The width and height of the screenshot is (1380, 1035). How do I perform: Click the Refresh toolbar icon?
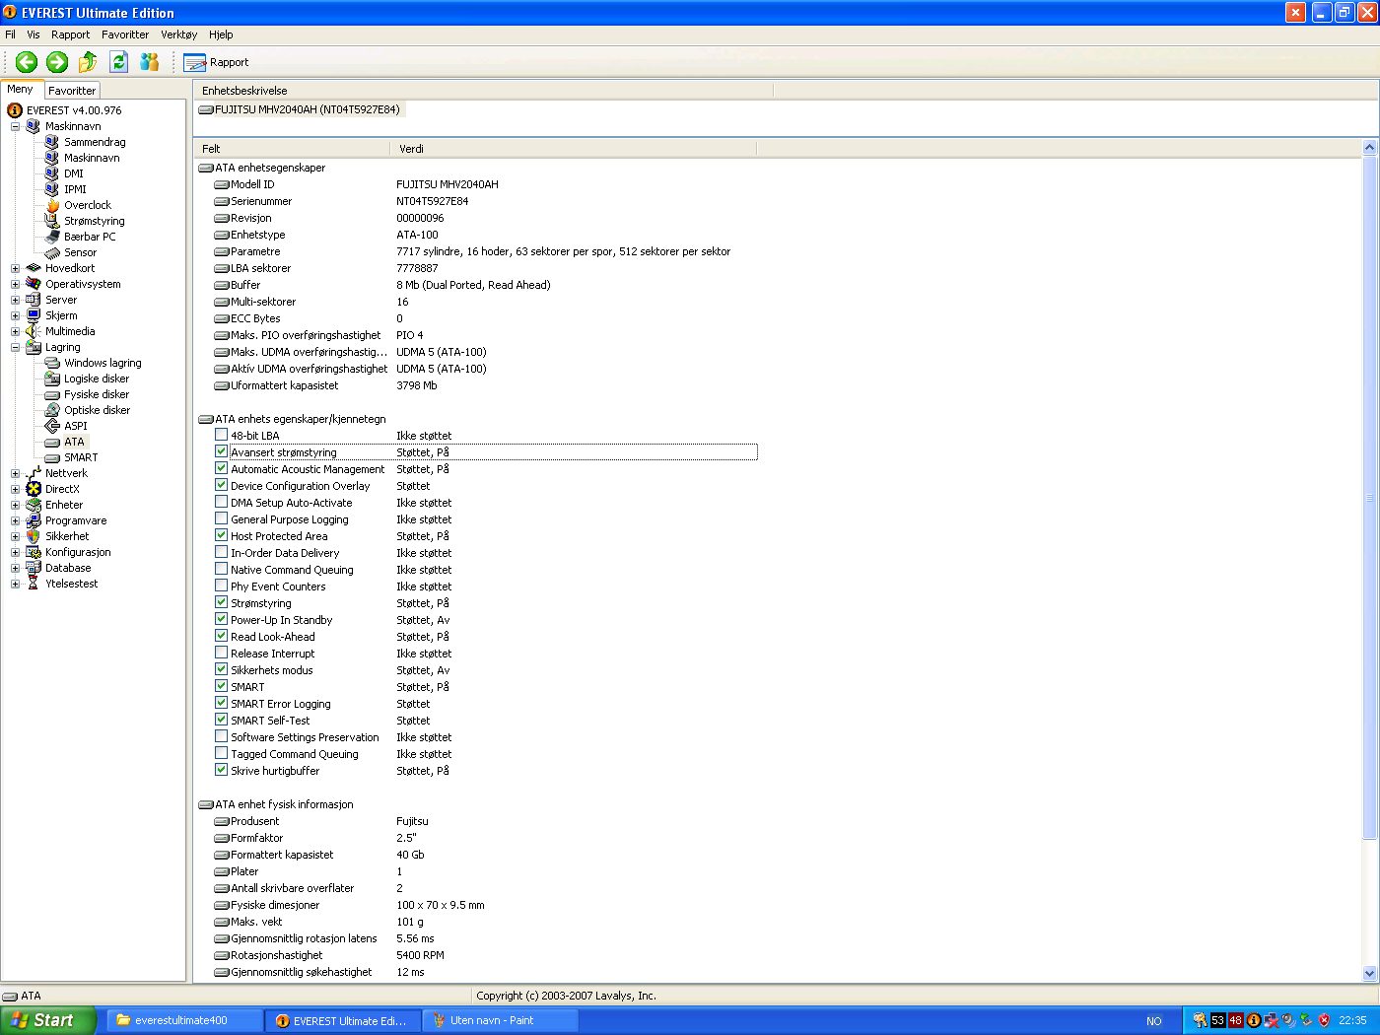(x=118, y=62)
